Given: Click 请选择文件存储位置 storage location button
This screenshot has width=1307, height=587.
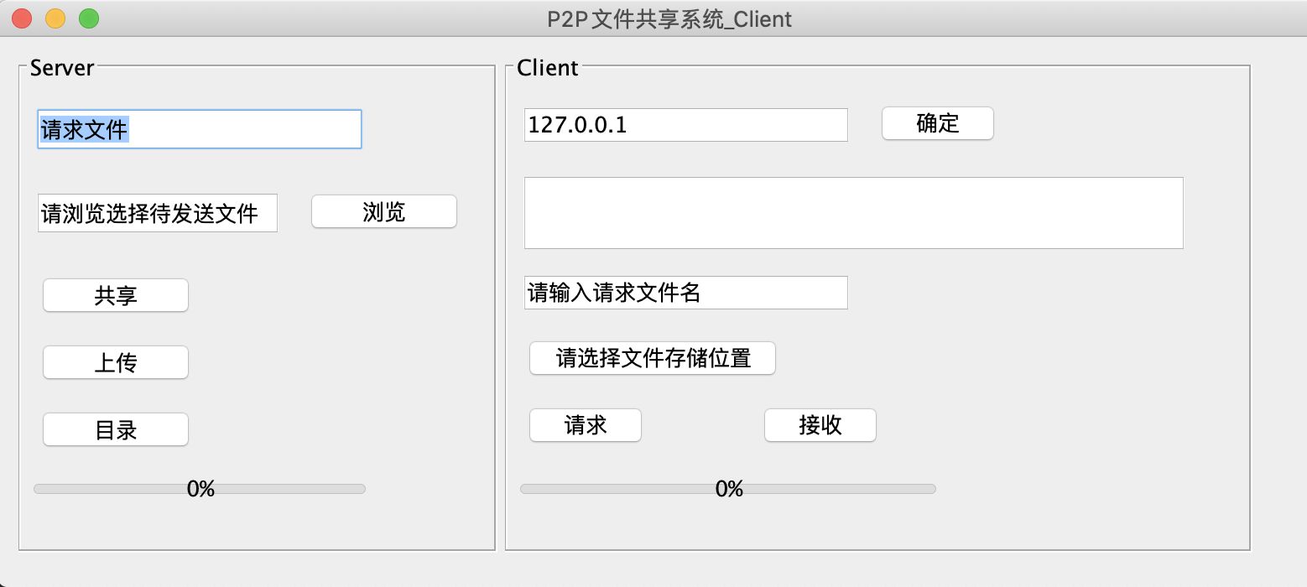Looking at the screenshot, I should pos(653,358).
